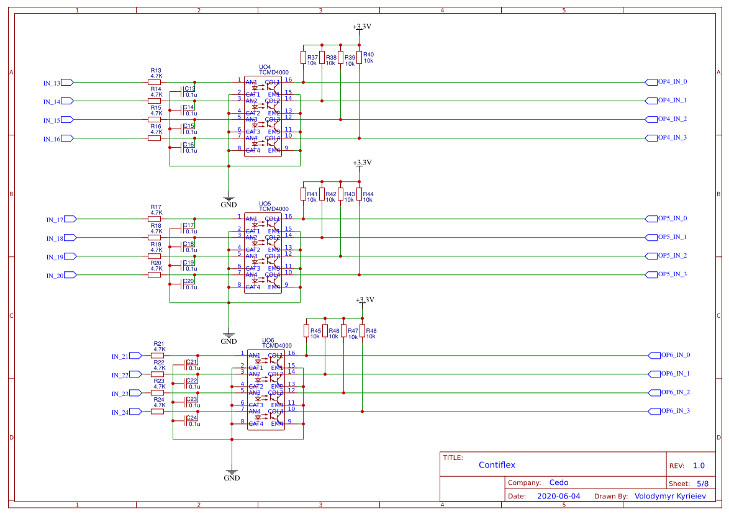The height and width of the screenshot is (514, 729).
Task: Select capacitor C19 0.1u symbol
Action: 182,266
